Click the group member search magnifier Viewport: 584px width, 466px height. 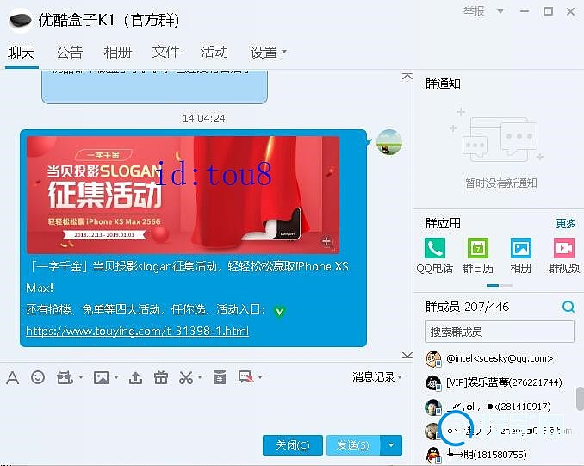(x=568, y=307)
